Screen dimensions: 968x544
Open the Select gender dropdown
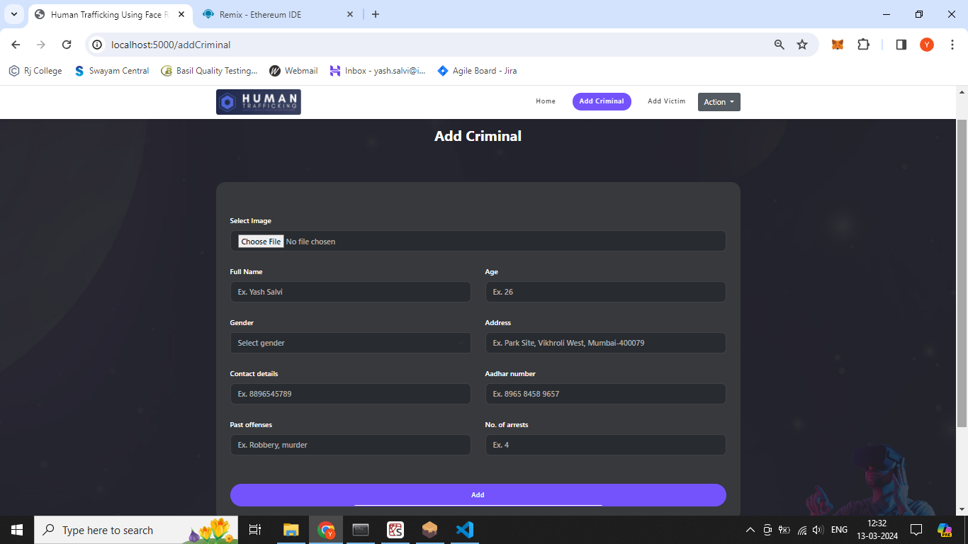coord(350,343)
